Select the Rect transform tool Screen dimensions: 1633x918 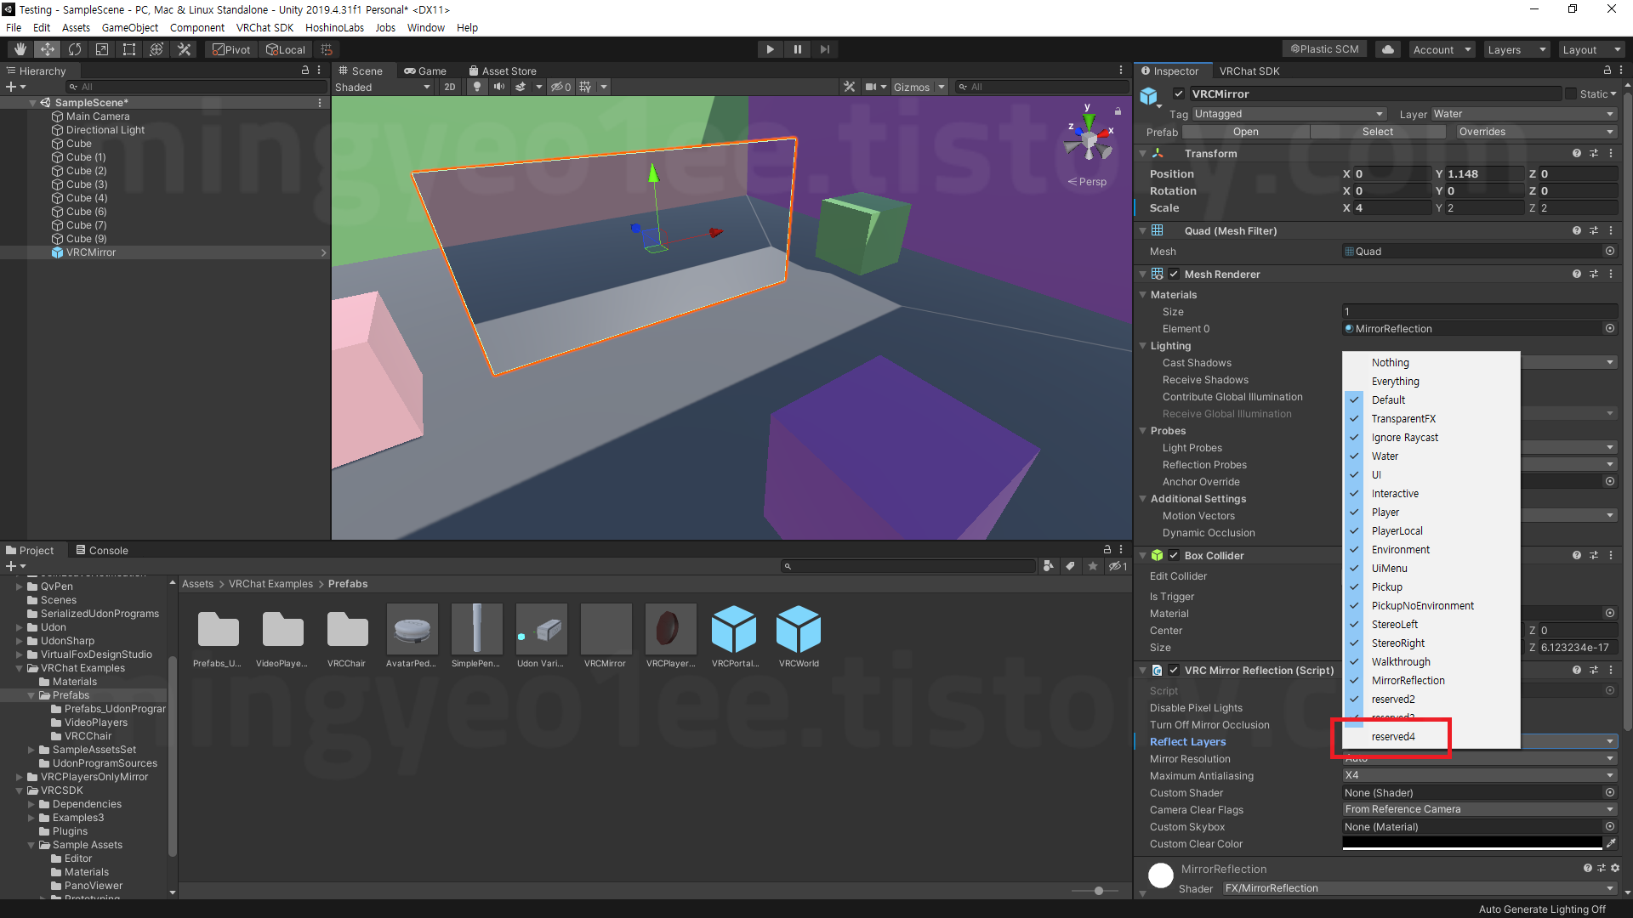tap(129, 49)
